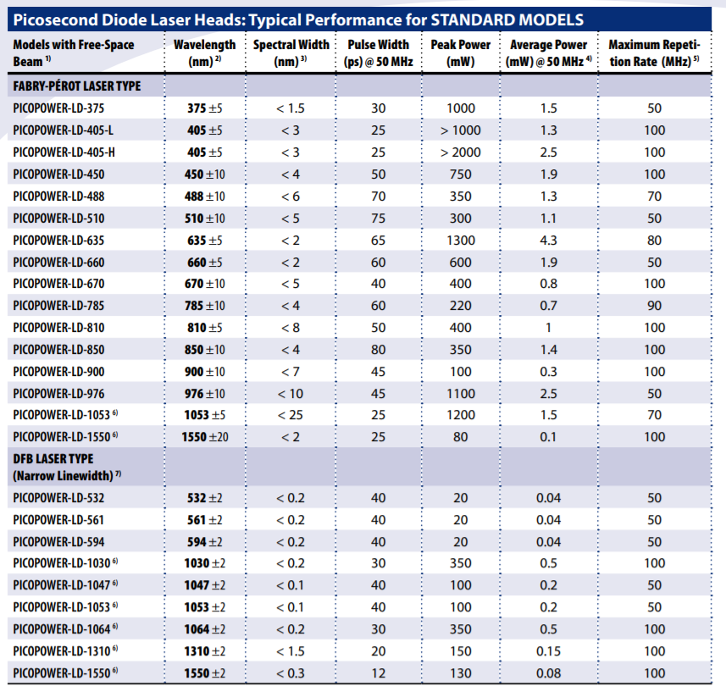726x686 pixels.
Task: Click average power '4.3' for LD-635
Action: tap(549, 241)
